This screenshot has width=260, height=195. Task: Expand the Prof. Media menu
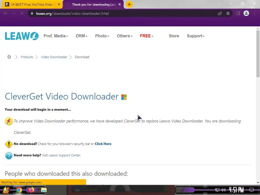pyautogui.click(x=56, y=36)
